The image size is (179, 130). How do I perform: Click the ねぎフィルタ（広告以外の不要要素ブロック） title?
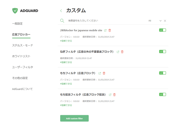pyautogui.click(x=87, y=52)
